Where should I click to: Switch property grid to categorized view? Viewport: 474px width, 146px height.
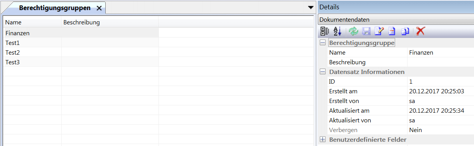324,31
